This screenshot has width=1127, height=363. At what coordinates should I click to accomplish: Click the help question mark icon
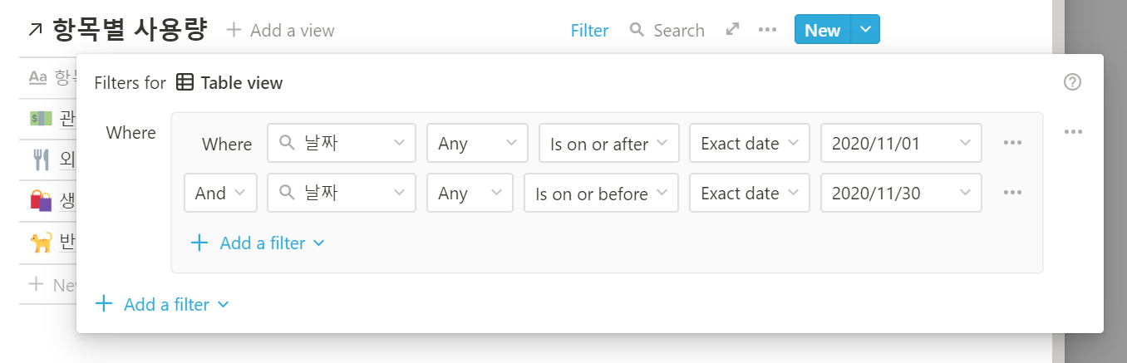tap(1072, 82)
